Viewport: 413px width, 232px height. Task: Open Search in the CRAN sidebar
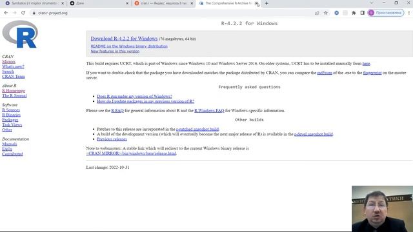point(8,72)
